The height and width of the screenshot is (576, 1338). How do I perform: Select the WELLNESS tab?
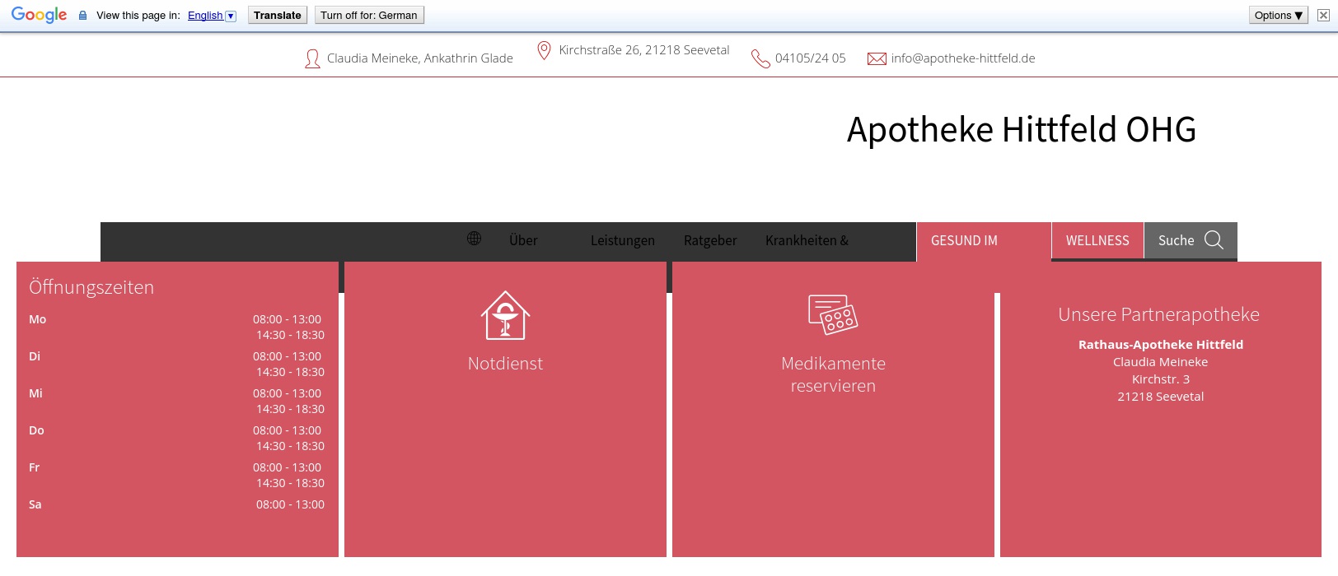tap(1097, 240)
